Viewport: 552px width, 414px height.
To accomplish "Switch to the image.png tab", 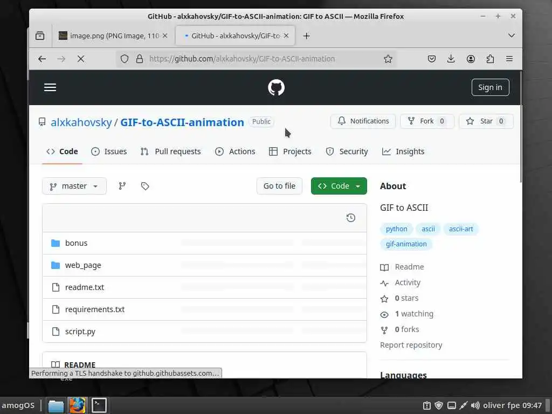I will (113, 36).
